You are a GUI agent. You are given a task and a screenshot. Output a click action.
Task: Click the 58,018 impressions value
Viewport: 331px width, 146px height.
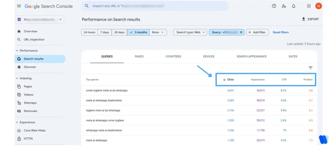[x=261, y=100]
